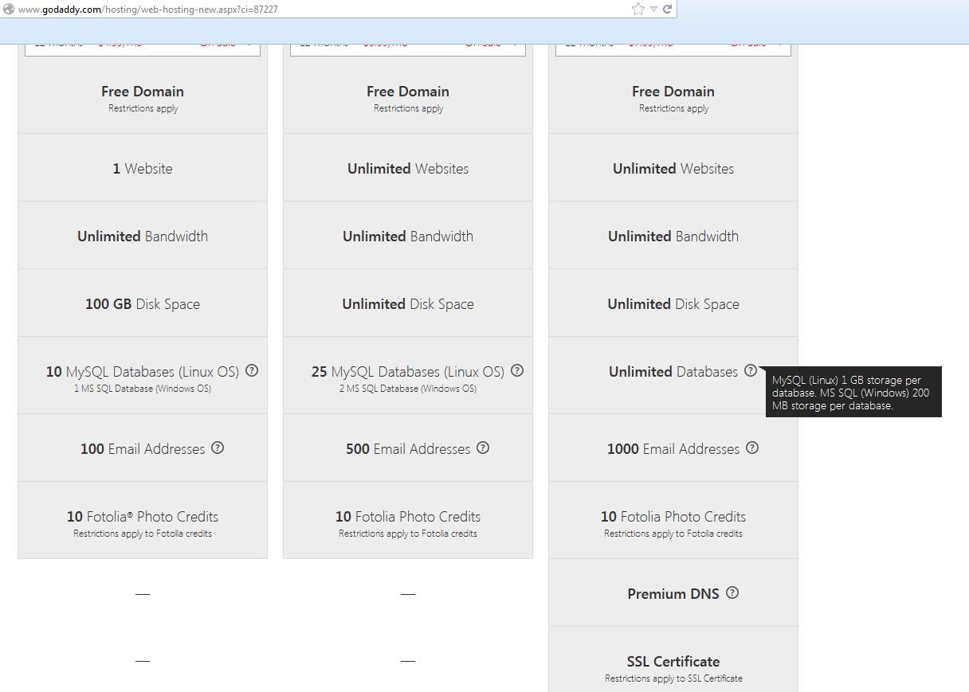Click the site identity globe icon
The width and height of the screenshot is (969, 692).
[9, 10]
